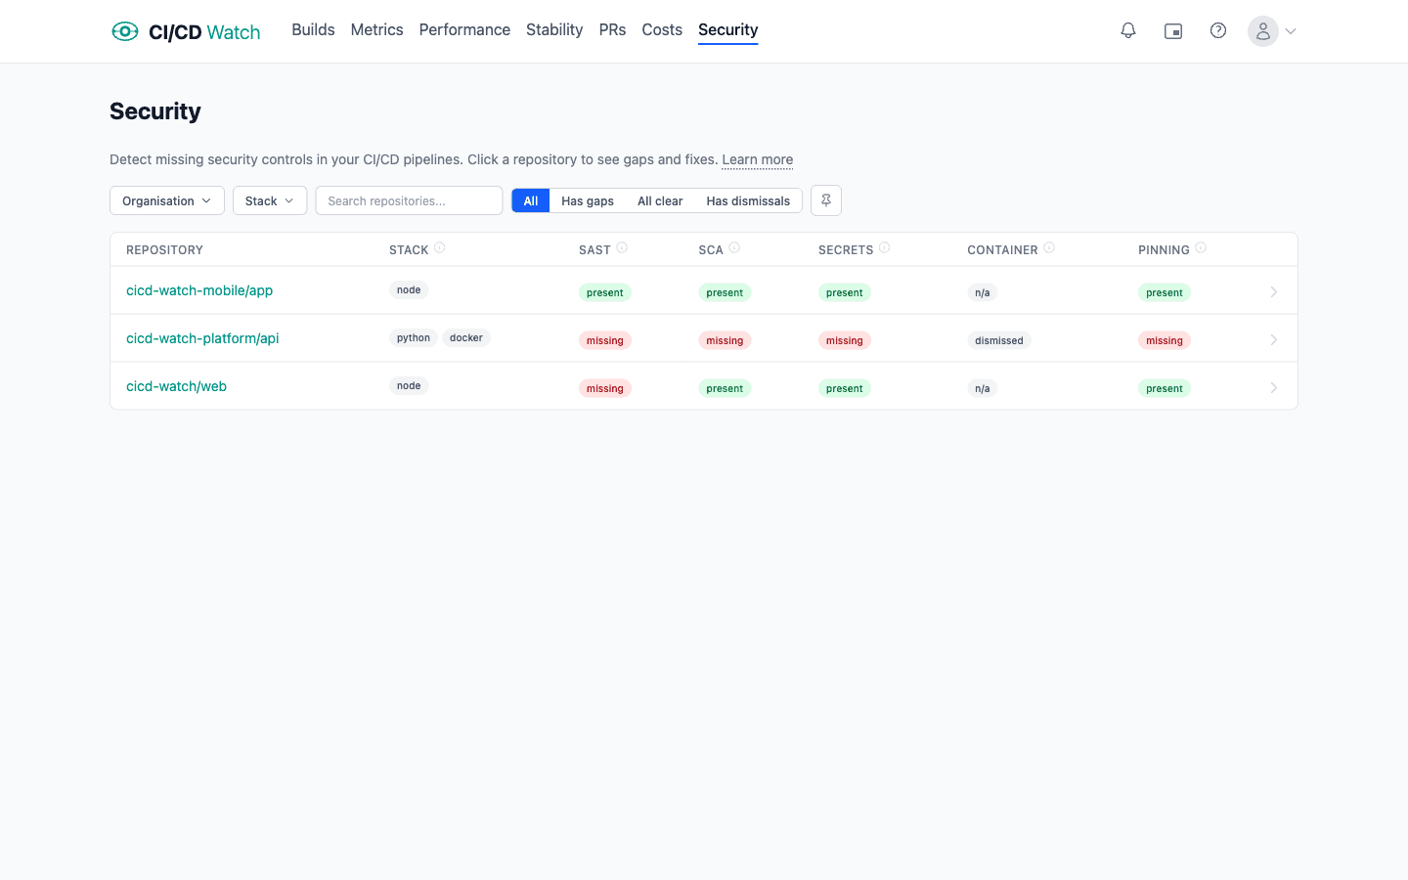This screenshot has width=1408, height=880.
Task: Click the missing SAST badge for cicd-watch/web
Action: pos(604,387)
